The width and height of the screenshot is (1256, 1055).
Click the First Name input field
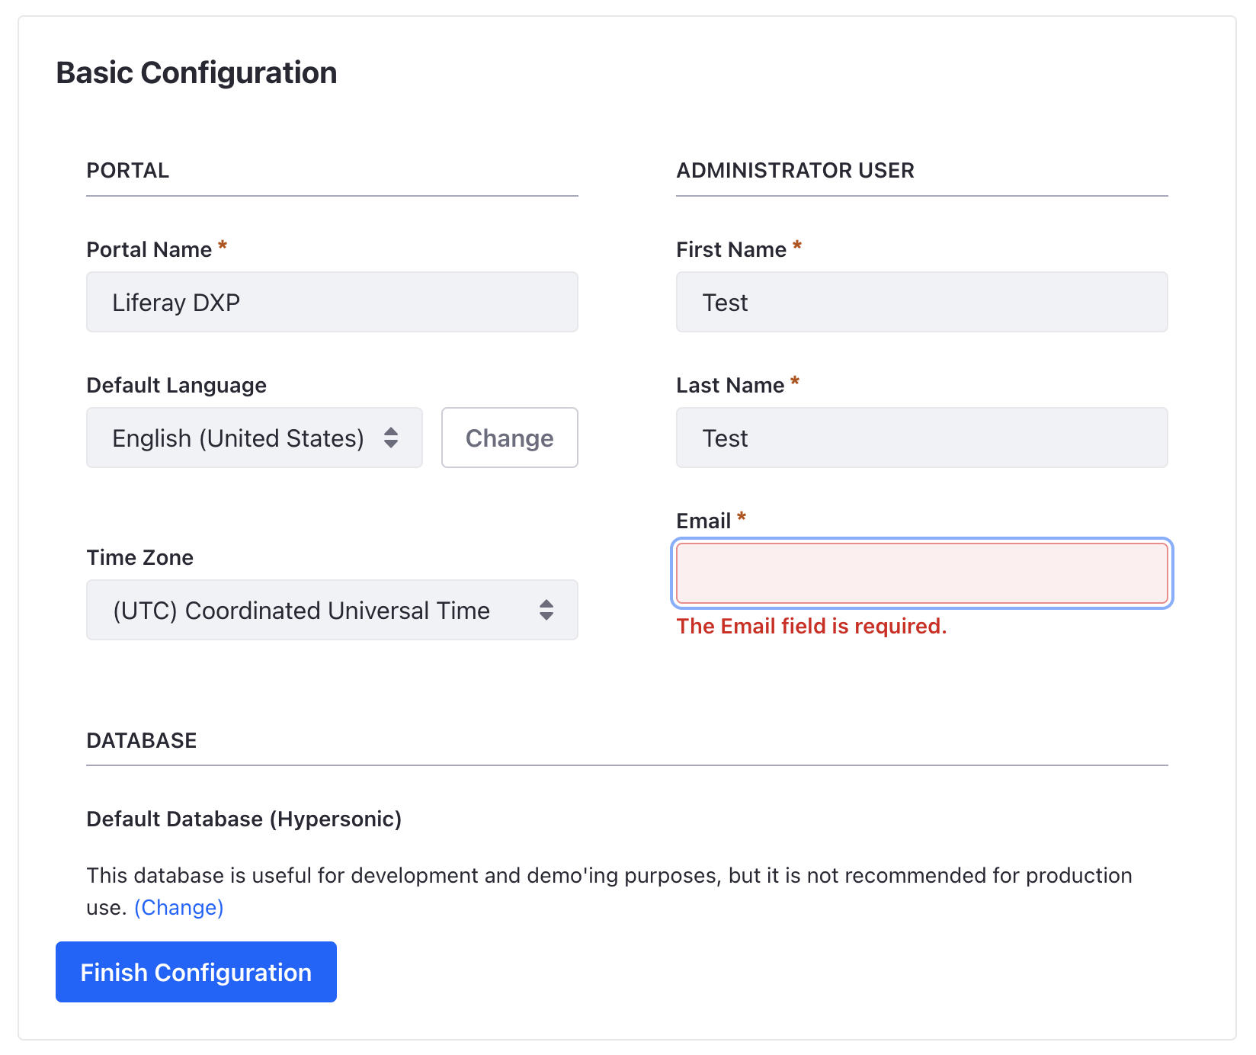click(x=922, y=302)
